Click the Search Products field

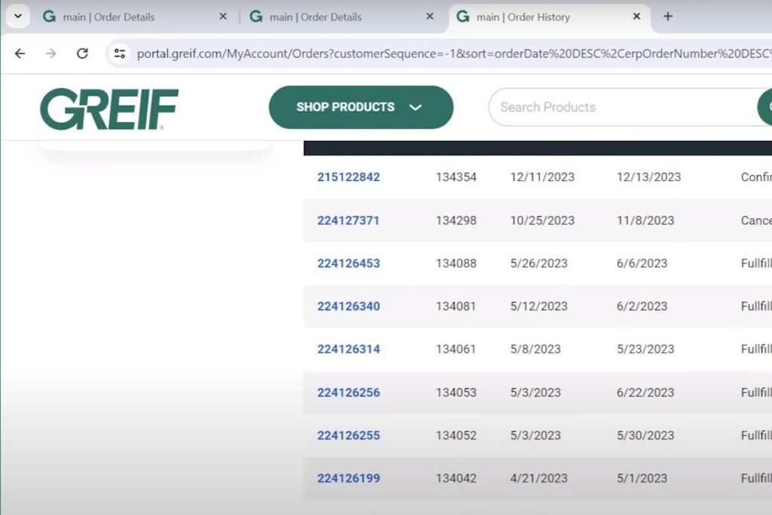(623, 107)
